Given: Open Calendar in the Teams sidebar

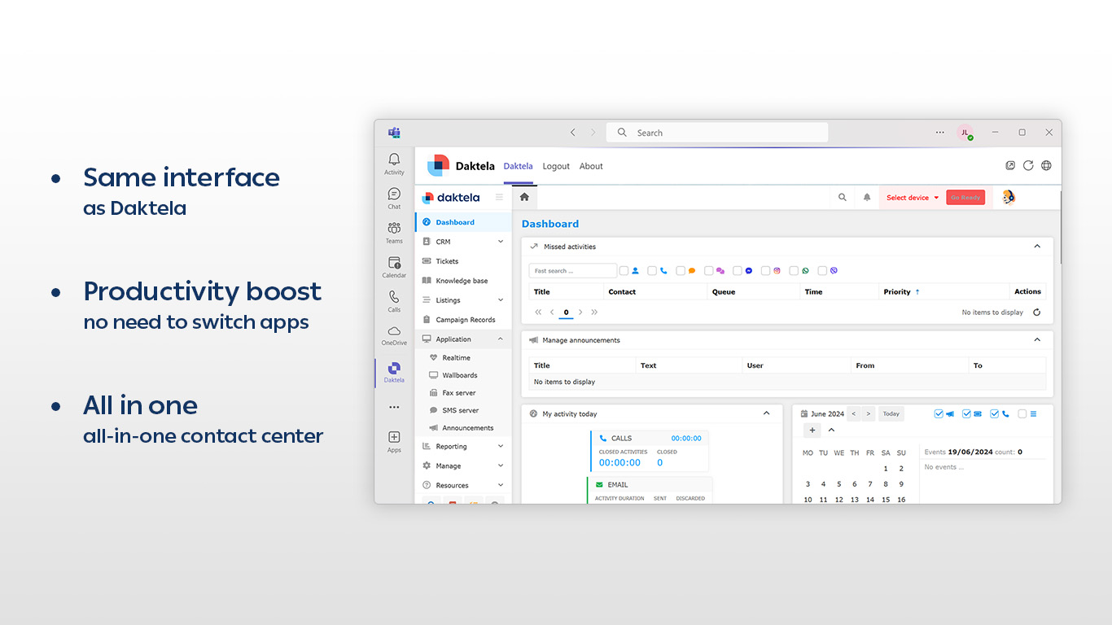Looking at the screenshot, I should point(394,267).
